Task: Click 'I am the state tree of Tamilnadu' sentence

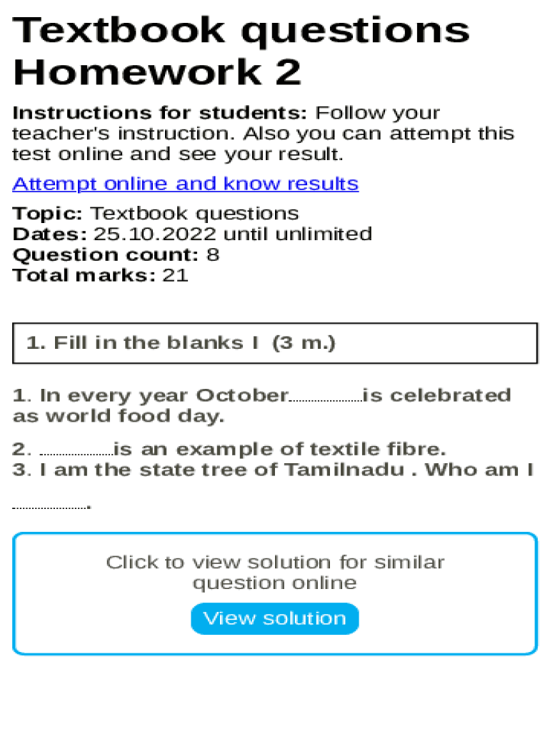Action: (x=224, y=470)
